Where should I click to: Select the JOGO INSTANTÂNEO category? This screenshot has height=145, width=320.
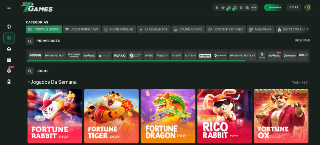click(226, 29)
